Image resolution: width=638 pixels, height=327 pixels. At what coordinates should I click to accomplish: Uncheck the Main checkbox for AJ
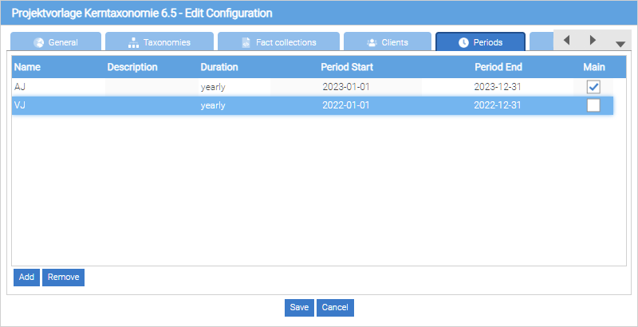[x=593, y=87]
